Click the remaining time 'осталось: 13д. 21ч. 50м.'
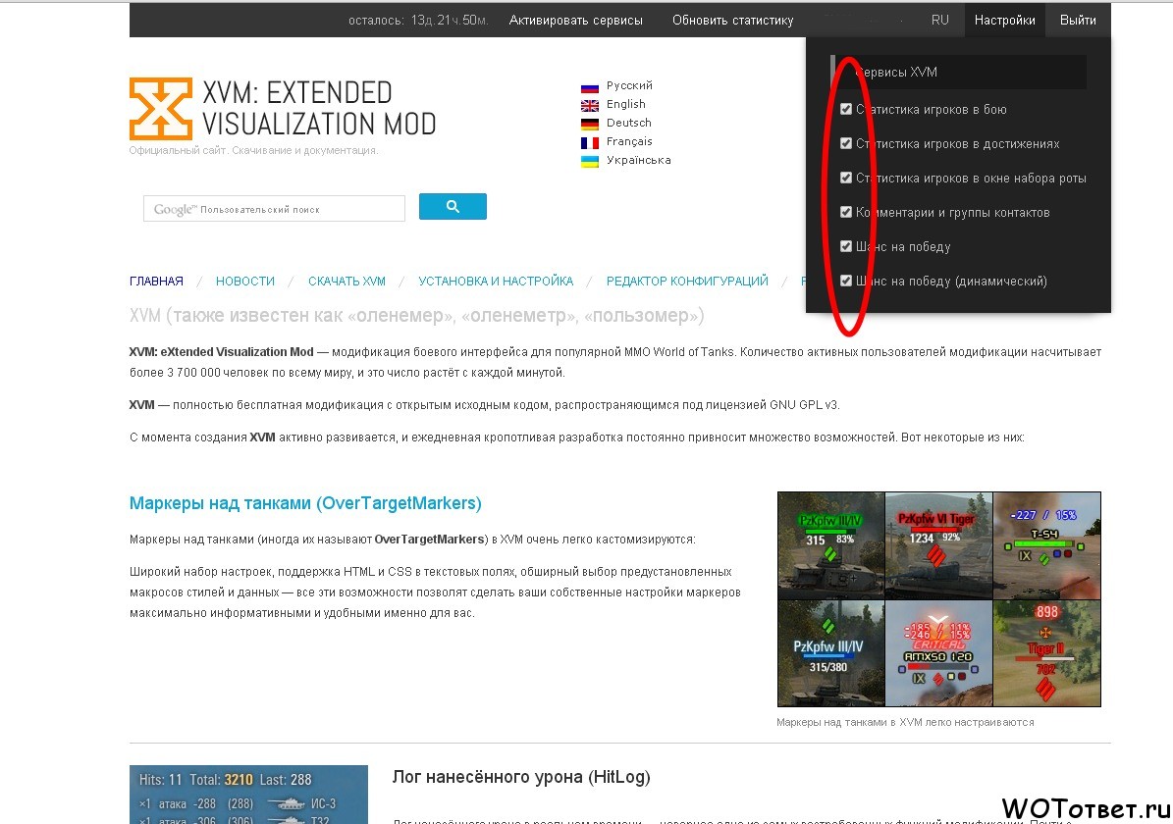Image resolution: width=1173 pixels, height=824 pixels. pos(418,21)
